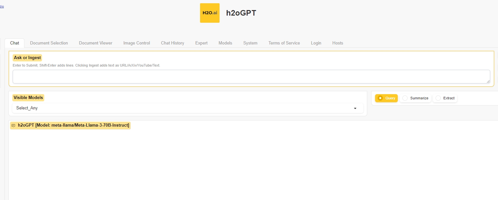498x200 pixels.
Task: Click the H2O.ai logo icon
Action: point(209,13)
